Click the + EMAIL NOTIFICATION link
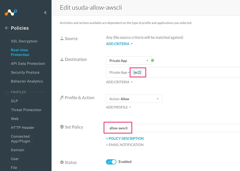This screenshot has height=171, width=240. [x=125, y=145]
